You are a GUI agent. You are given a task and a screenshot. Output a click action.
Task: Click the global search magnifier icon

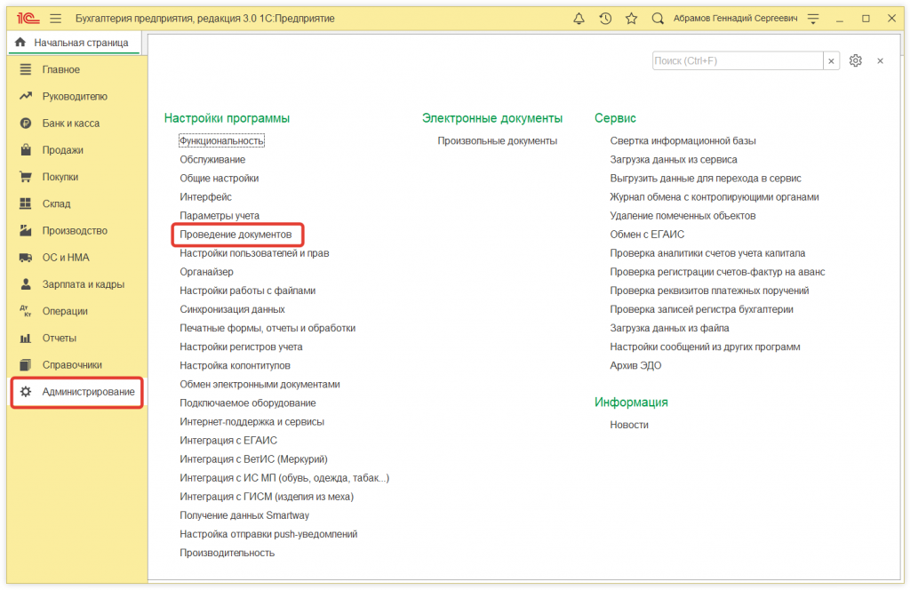[x=658, y=18]
